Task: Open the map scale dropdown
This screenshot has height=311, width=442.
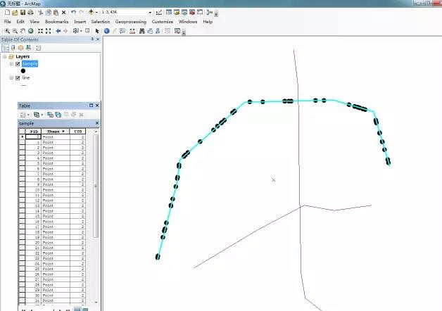Action: click(x=150, y=13)
